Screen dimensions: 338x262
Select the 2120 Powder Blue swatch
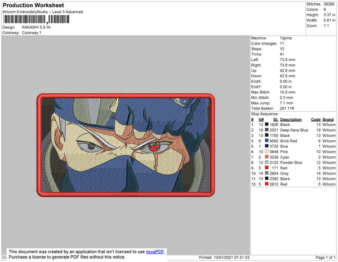[x=266, y=162]
